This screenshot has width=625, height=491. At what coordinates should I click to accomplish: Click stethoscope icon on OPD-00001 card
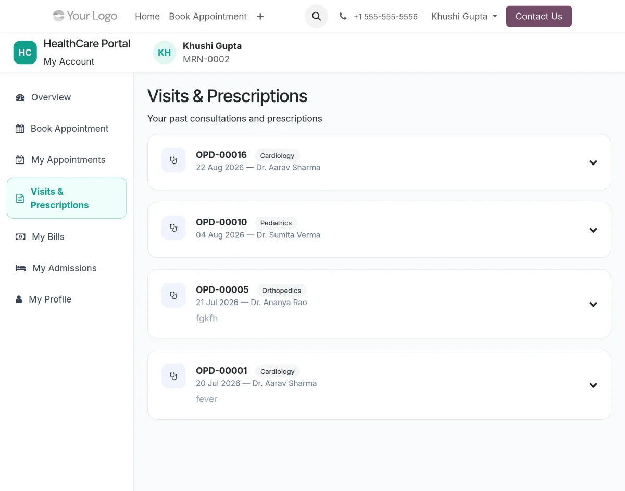click(173, 376)
